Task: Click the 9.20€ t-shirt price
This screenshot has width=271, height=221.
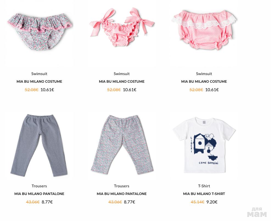Action: point(212,202)
